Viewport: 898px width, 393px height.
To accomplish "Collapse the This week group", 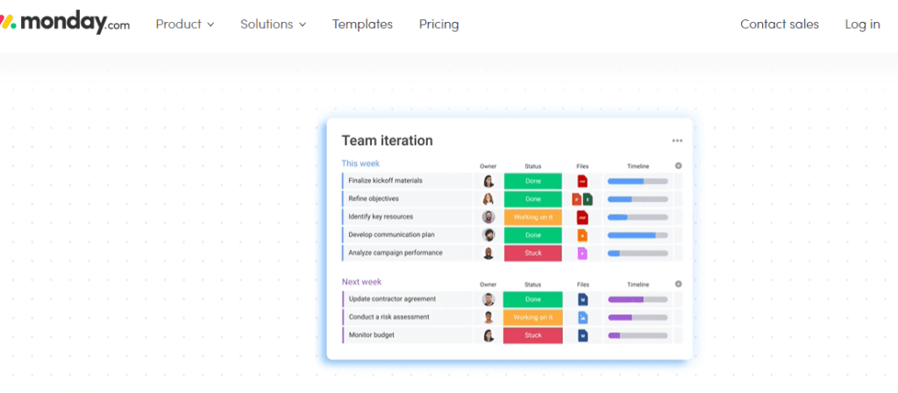I will 360,163.
